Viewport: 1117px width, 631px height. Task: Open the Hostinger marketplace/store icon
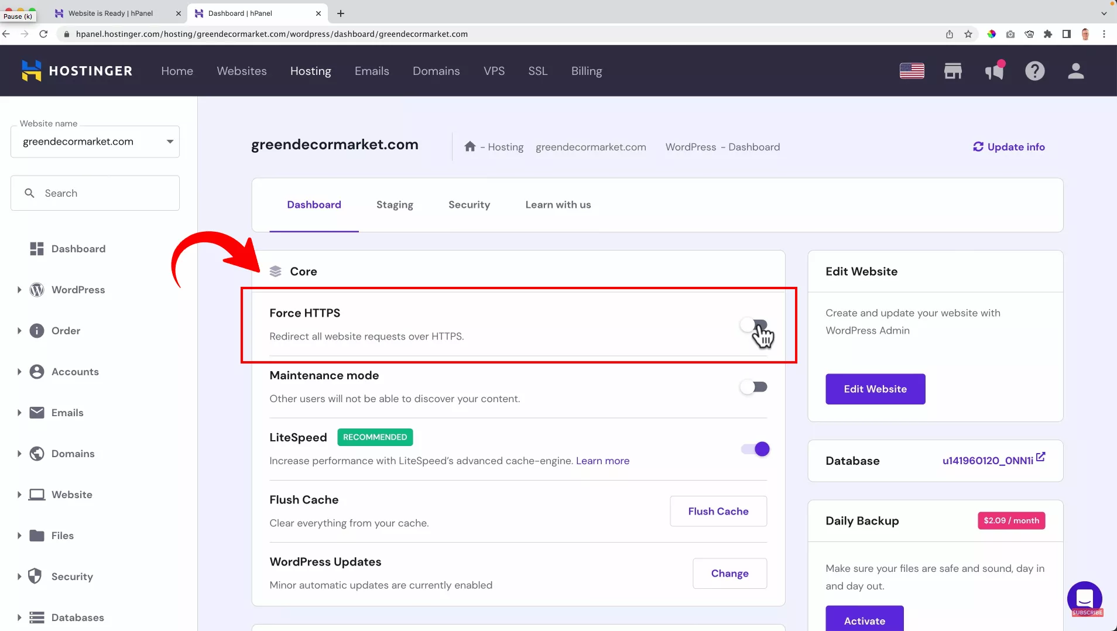coord(953,70)
